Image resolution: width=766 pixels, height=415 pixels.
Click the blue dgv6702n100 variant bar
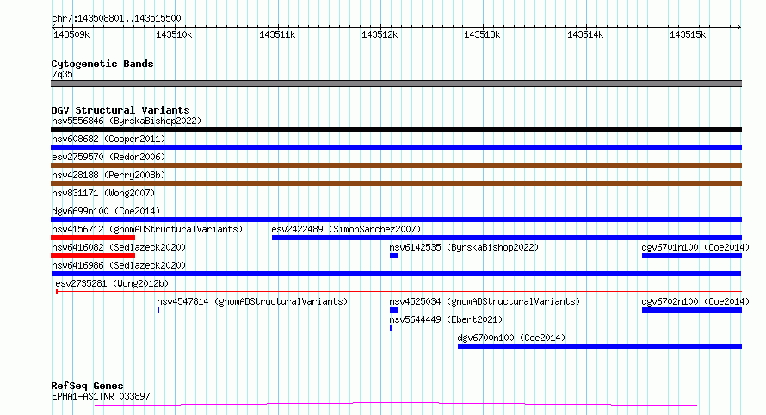point(692,310)
